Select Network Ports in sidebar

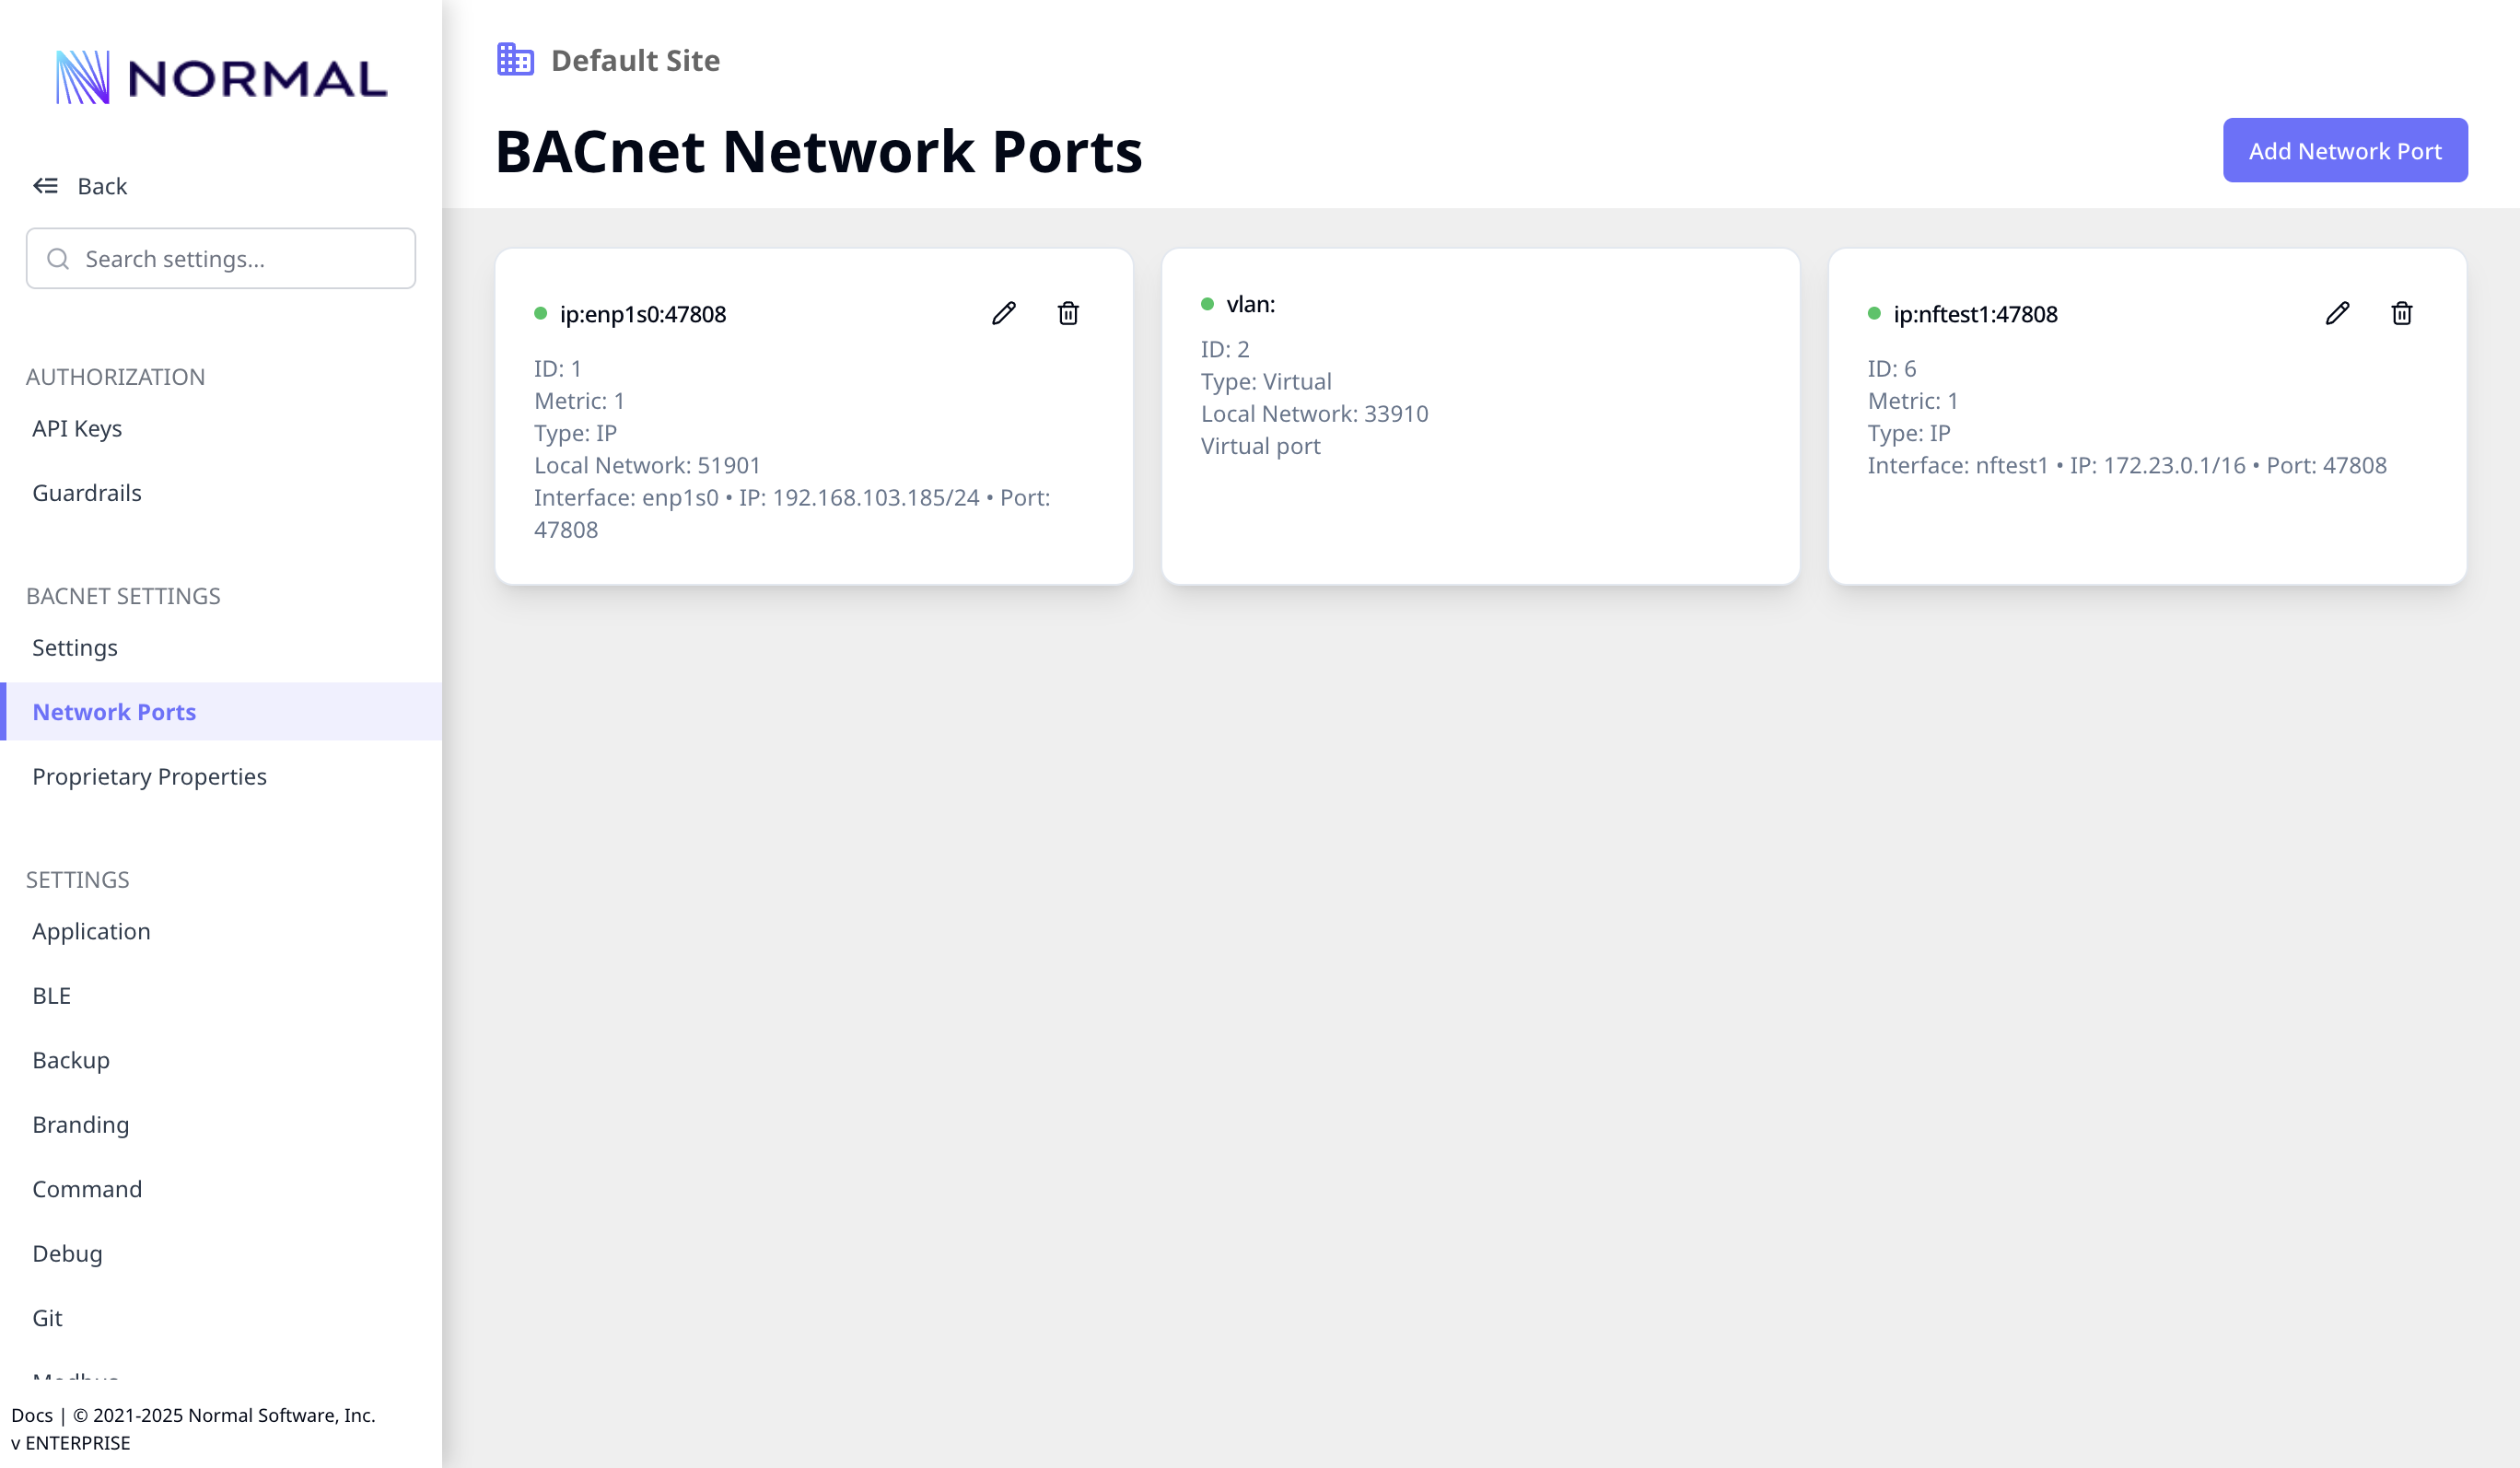[x=114, y=712]
